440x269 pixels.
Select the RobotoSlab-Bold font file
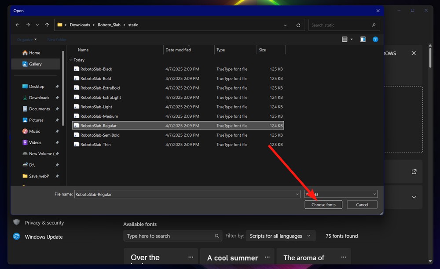pyautogui.click(x=178, y=78)
